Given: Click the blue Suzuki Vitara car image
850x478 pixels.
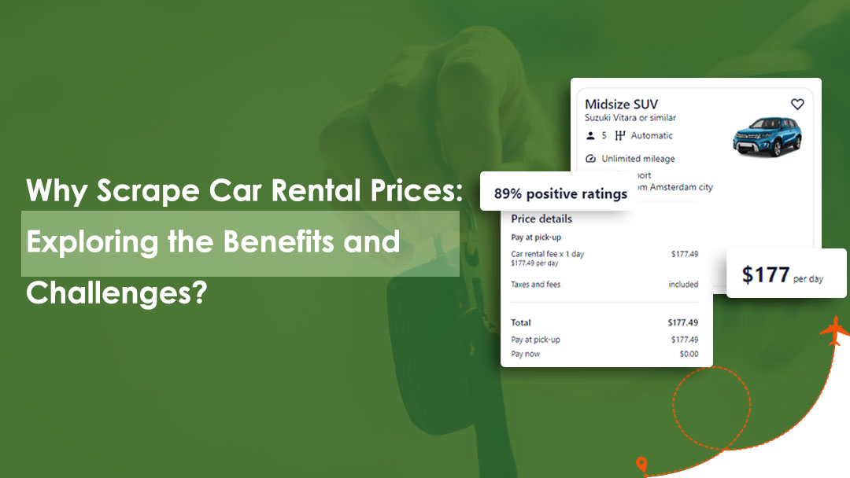Looking at the screenshot, I should (767, 137).
